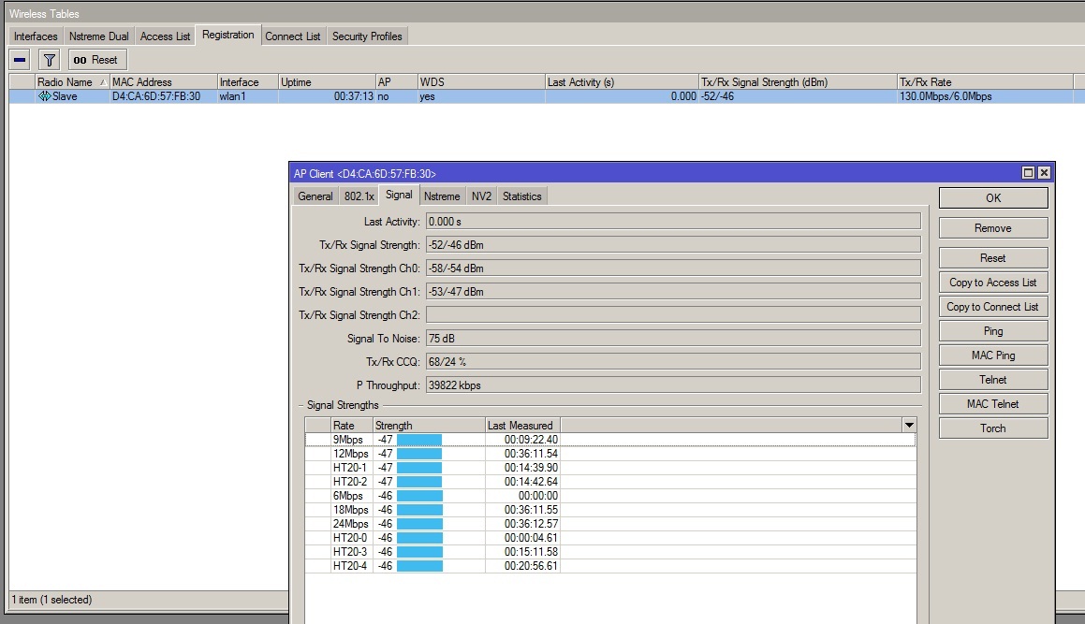The image size is (1085, 624).
Task: Click the Slave radio entry icon
Action: coord(44,96)
